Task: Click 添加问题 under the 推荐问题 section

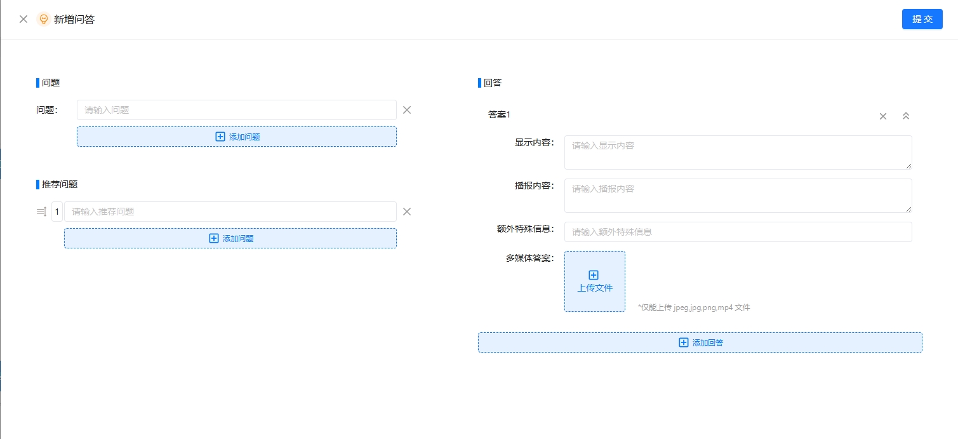Action: coord(230,238)
